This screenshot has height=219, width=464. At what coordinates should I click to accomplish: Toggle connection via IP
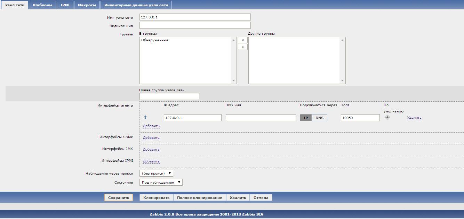[306, 118]
